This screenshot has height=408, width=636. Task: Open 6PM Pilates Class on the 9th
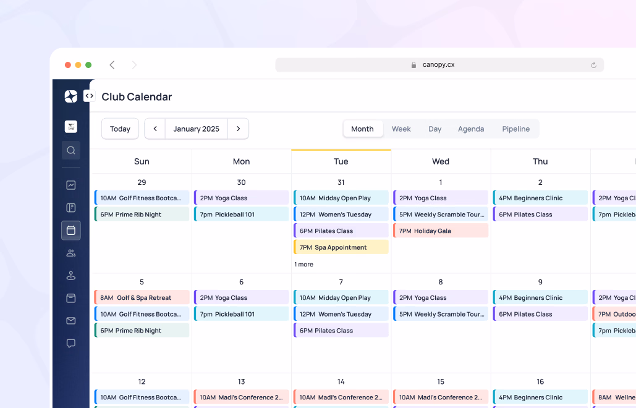[x=540, y=314]
